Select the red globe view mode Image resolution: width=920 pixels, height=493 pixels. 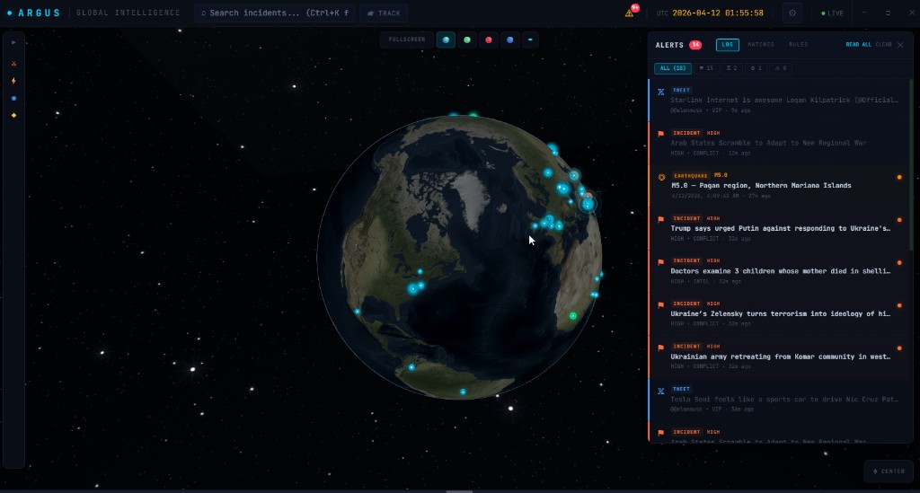[489, 40]
